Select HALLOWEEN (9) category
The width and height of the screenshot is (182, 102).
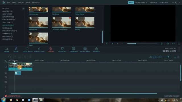tap(8, 36)
